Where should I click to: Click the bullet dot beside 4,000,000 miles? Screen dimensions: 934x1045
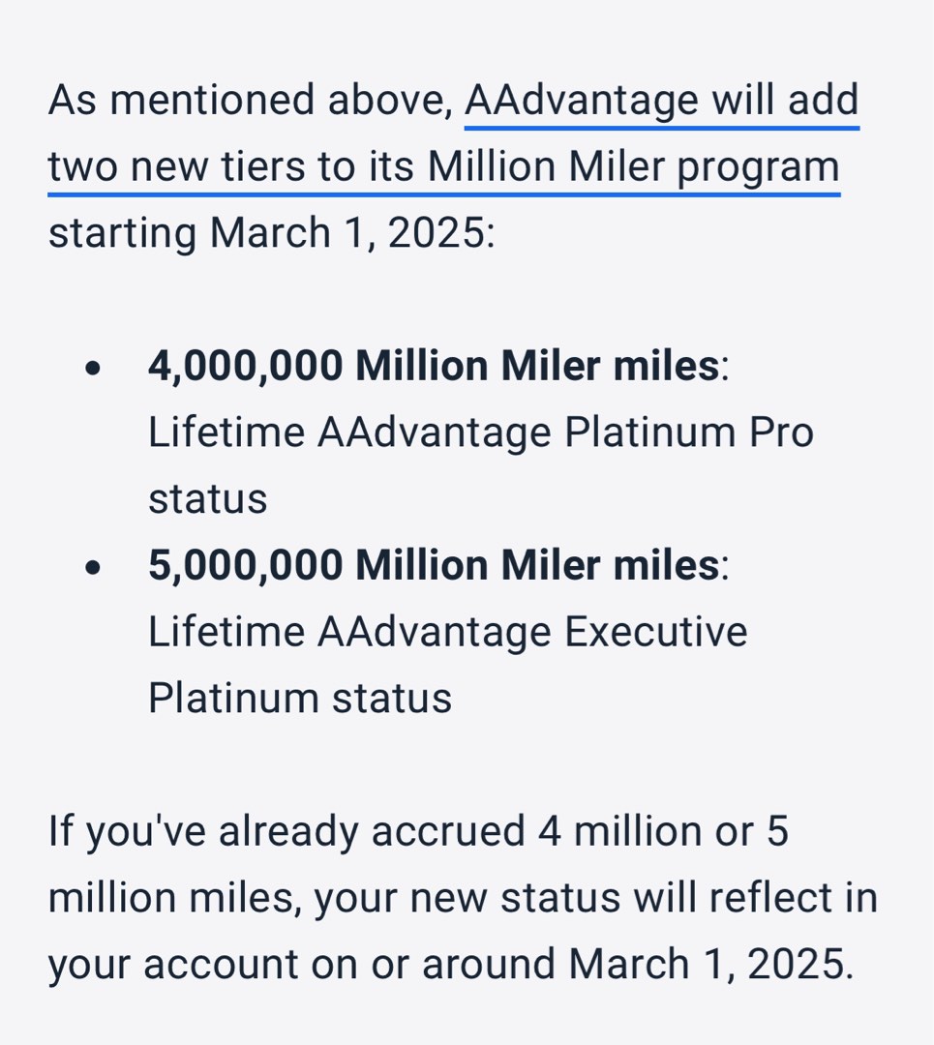(93, 368)
